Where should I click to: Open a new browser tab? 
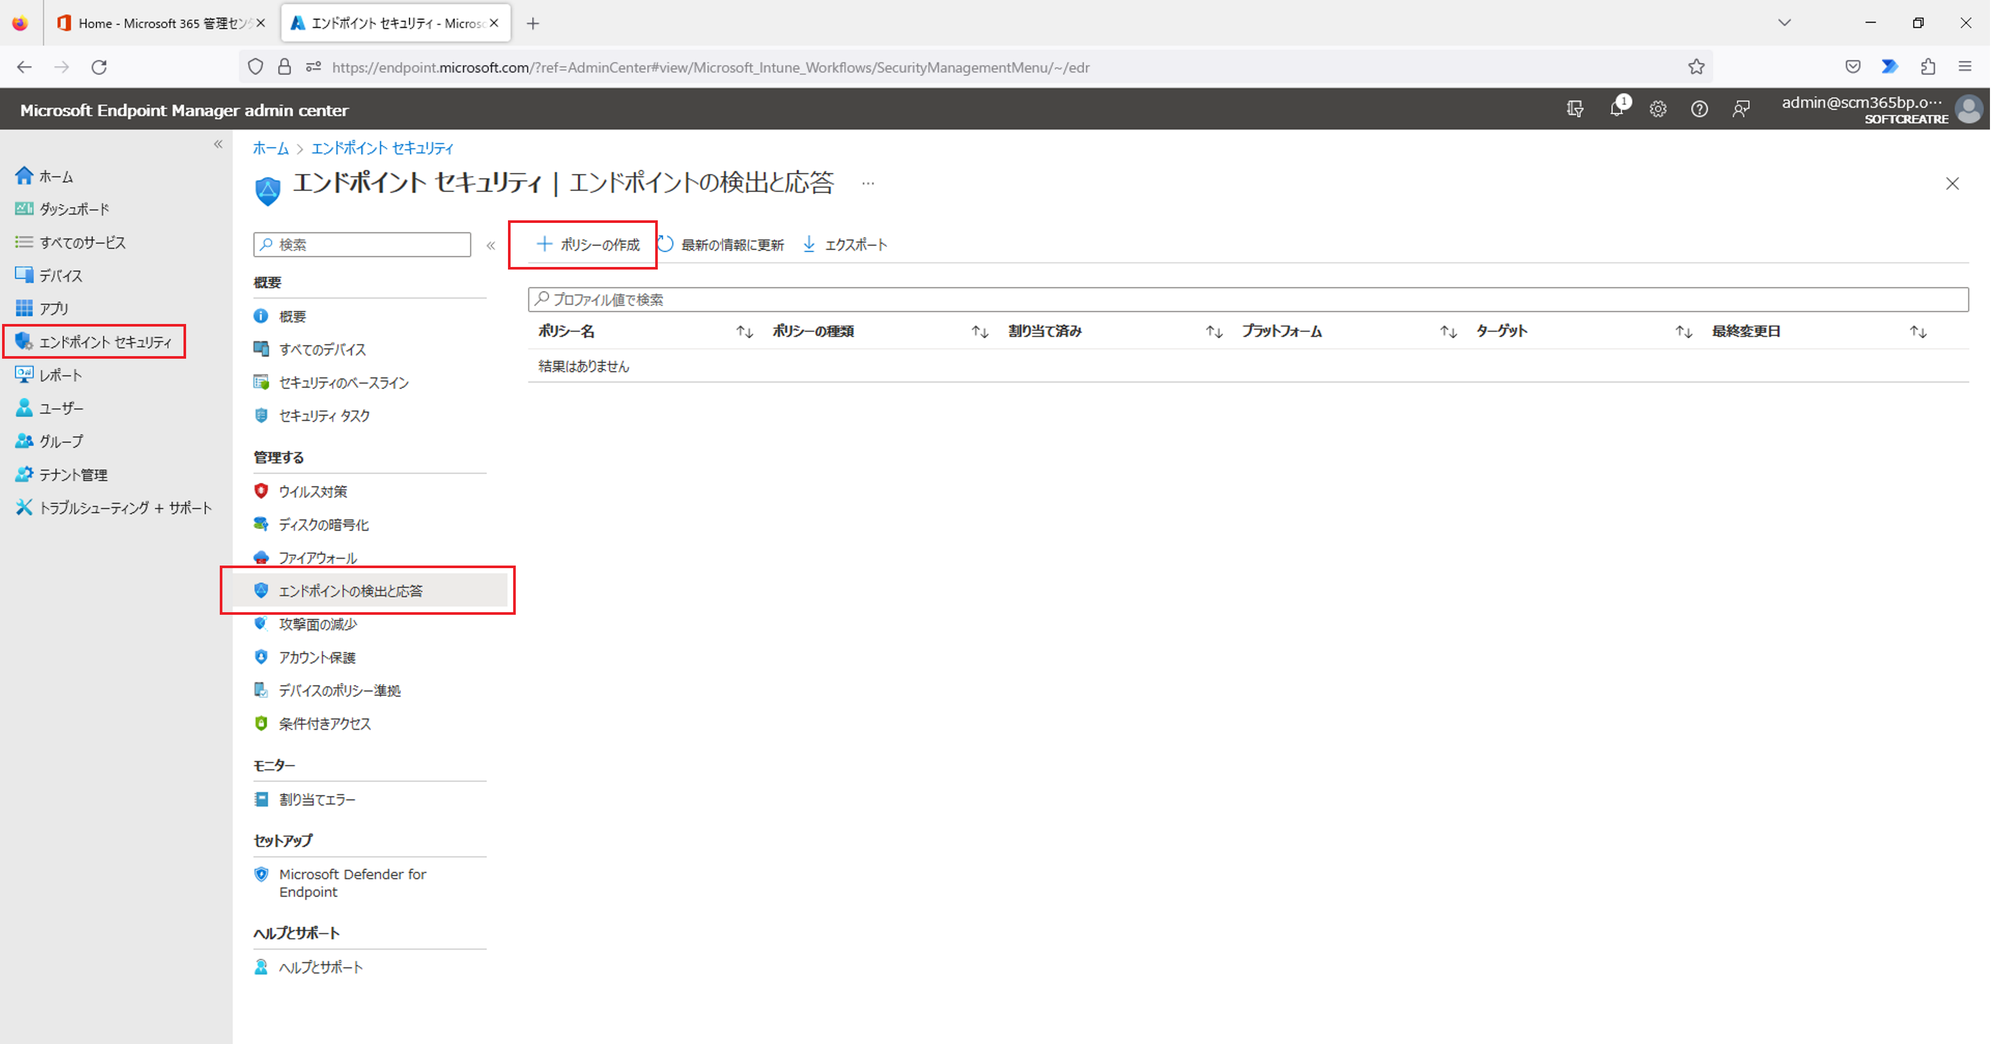point(532,23)
